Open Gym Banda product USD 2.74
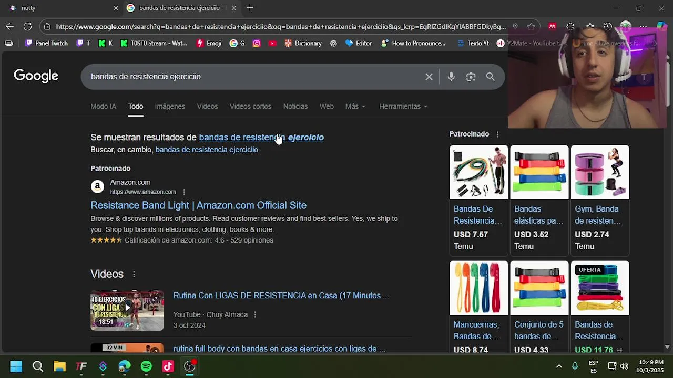 click(600, 200)
